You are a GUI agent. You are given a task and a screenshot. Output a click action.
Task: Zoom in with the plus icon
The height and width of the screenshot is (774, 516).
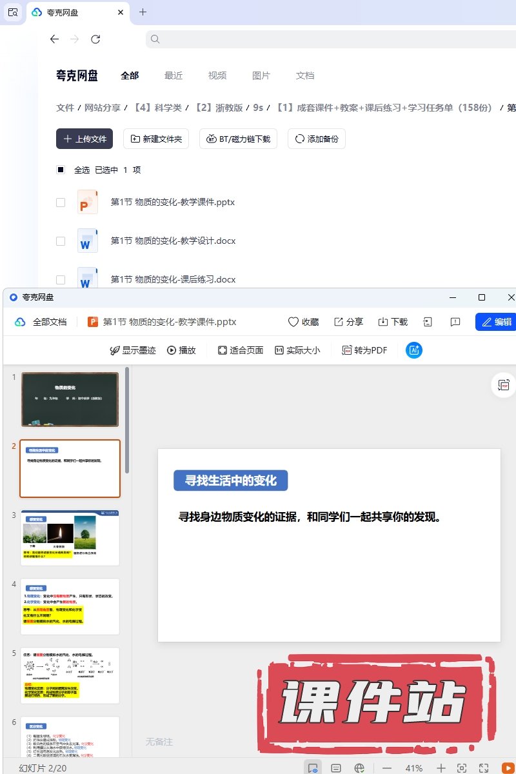point(441,768)
